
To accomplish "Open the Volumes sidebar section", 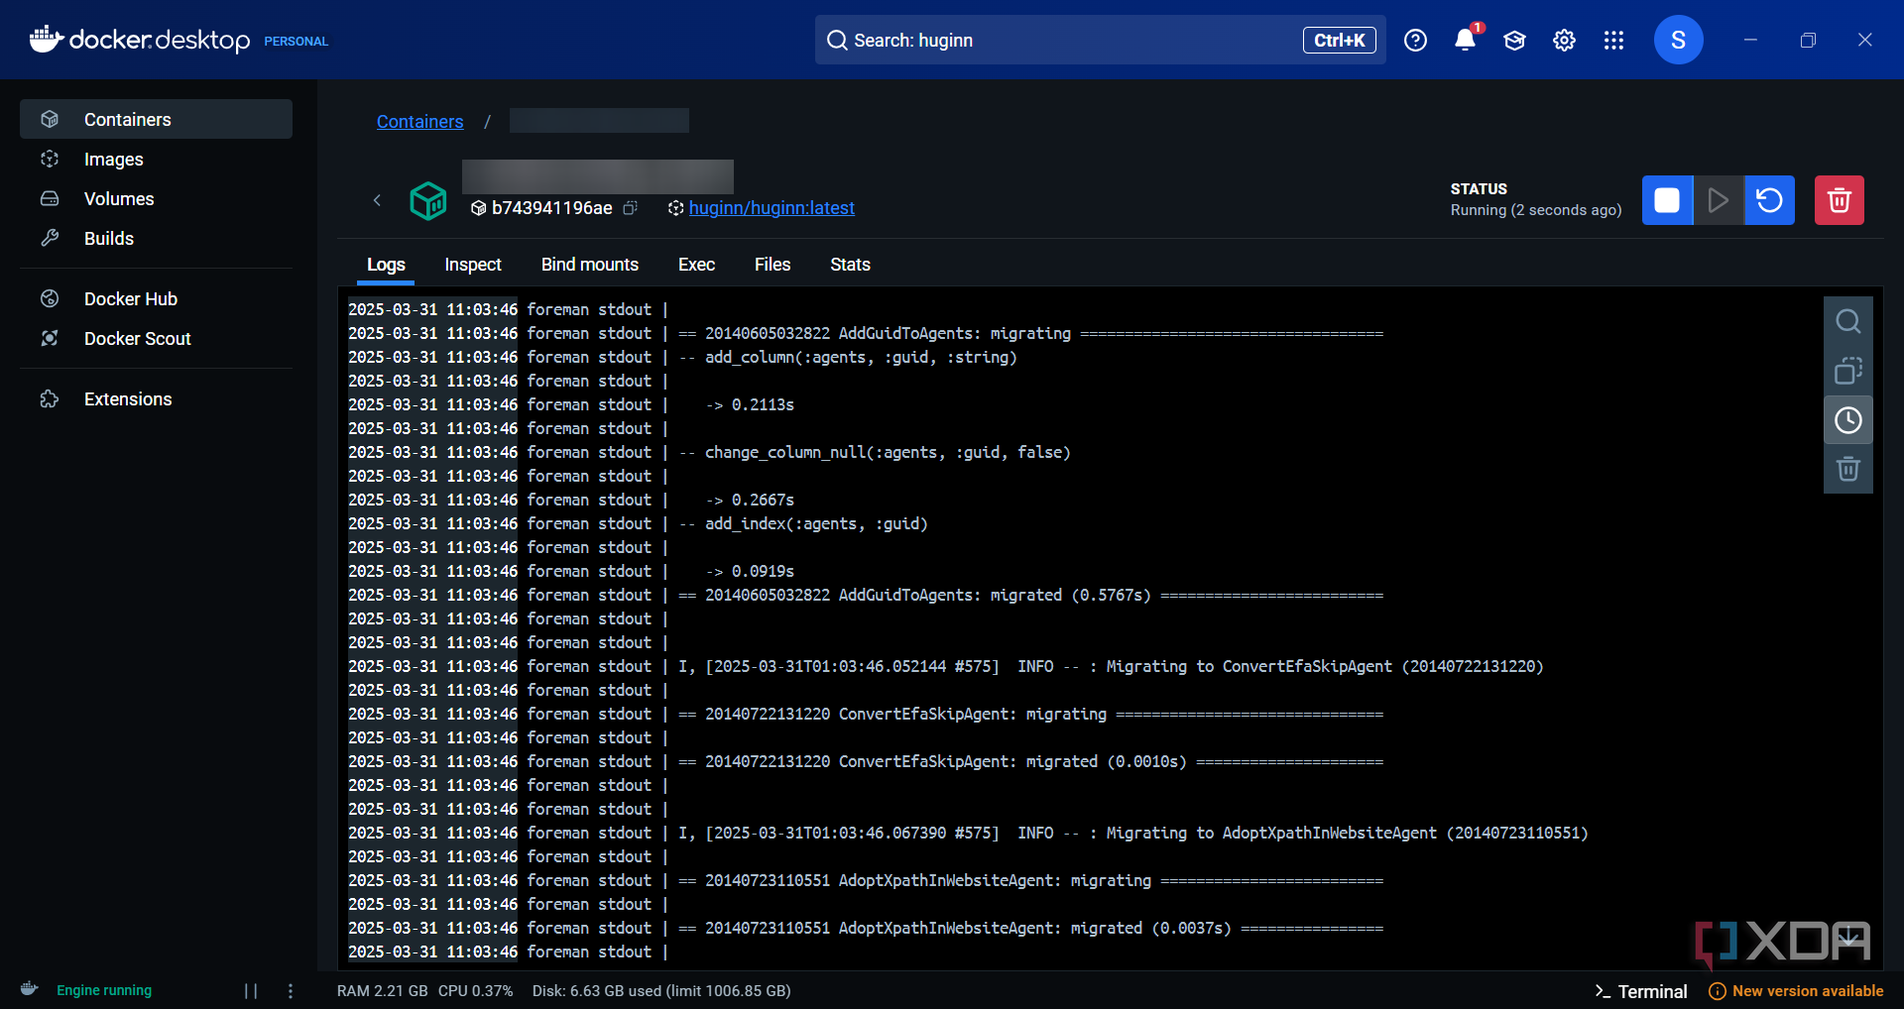I will 156,198.
